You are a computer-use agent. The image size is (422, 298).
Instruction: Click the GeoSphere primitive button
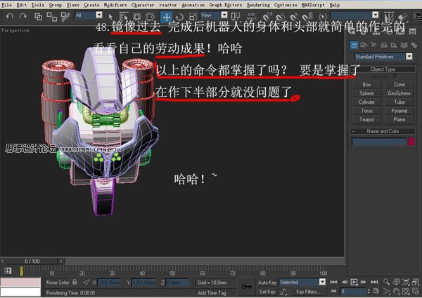(399, 93)
